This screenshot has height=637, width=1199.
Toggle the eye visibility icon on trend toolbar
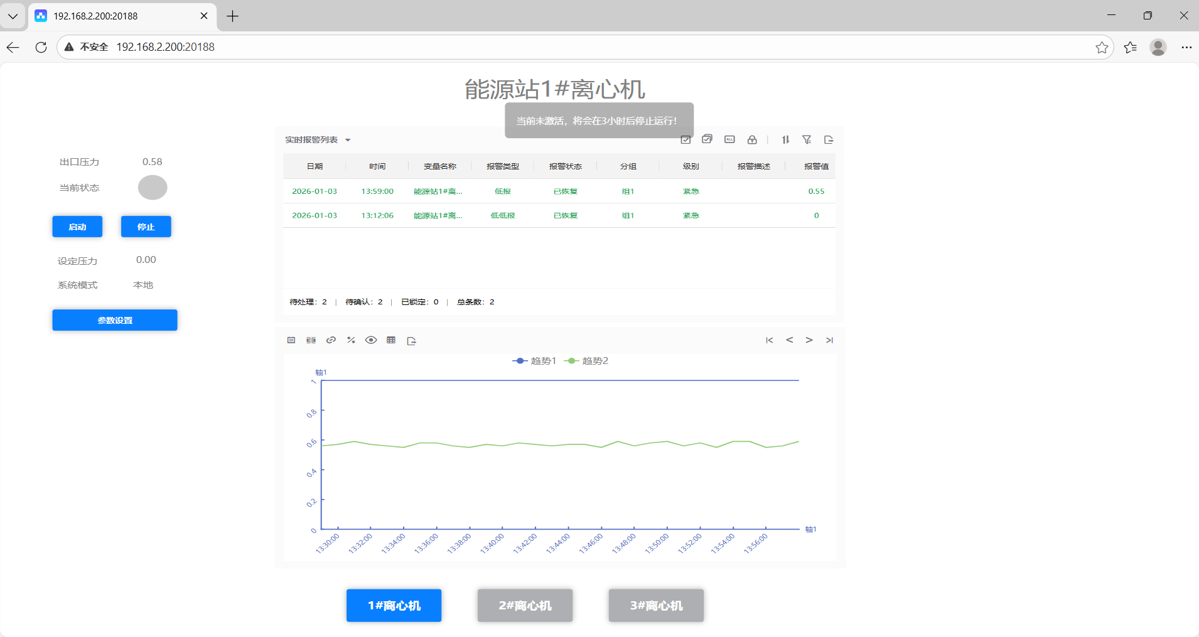click(x=371, y=340)
